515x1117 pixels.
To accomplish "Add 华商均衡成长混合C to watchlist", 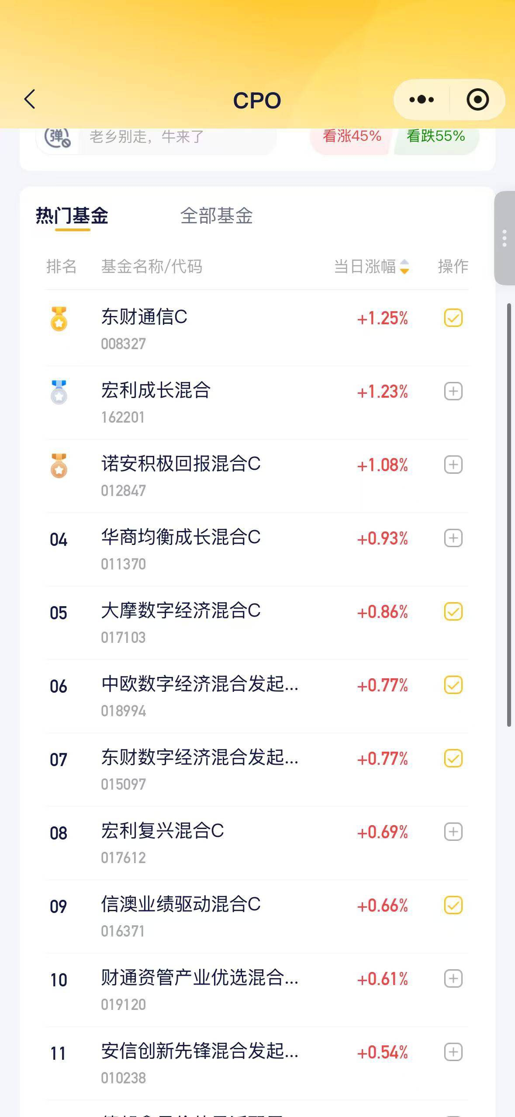I will coord(453,538).
